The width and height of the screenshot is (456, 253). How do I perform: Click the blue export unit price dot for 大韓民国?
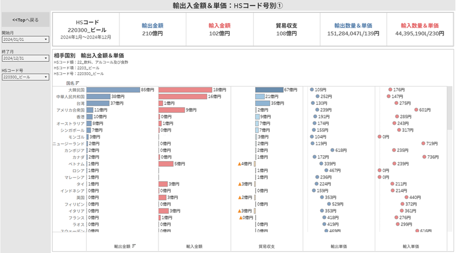point(312,89)
